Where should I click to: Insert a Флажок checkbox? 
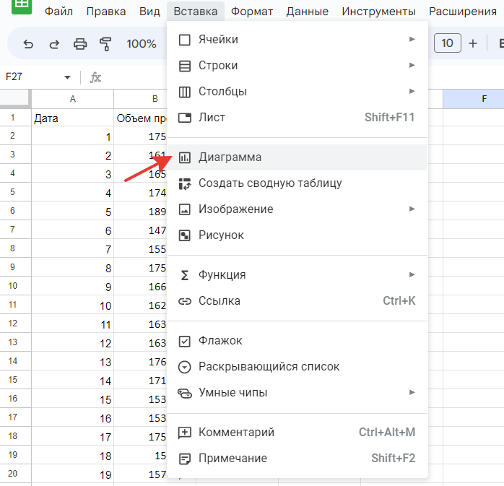coord(220,340)
